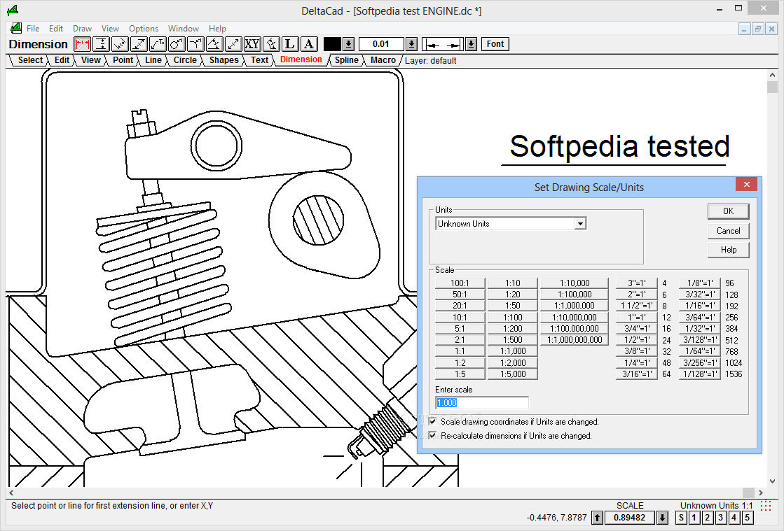Click saved view button 1

point(694,518)
